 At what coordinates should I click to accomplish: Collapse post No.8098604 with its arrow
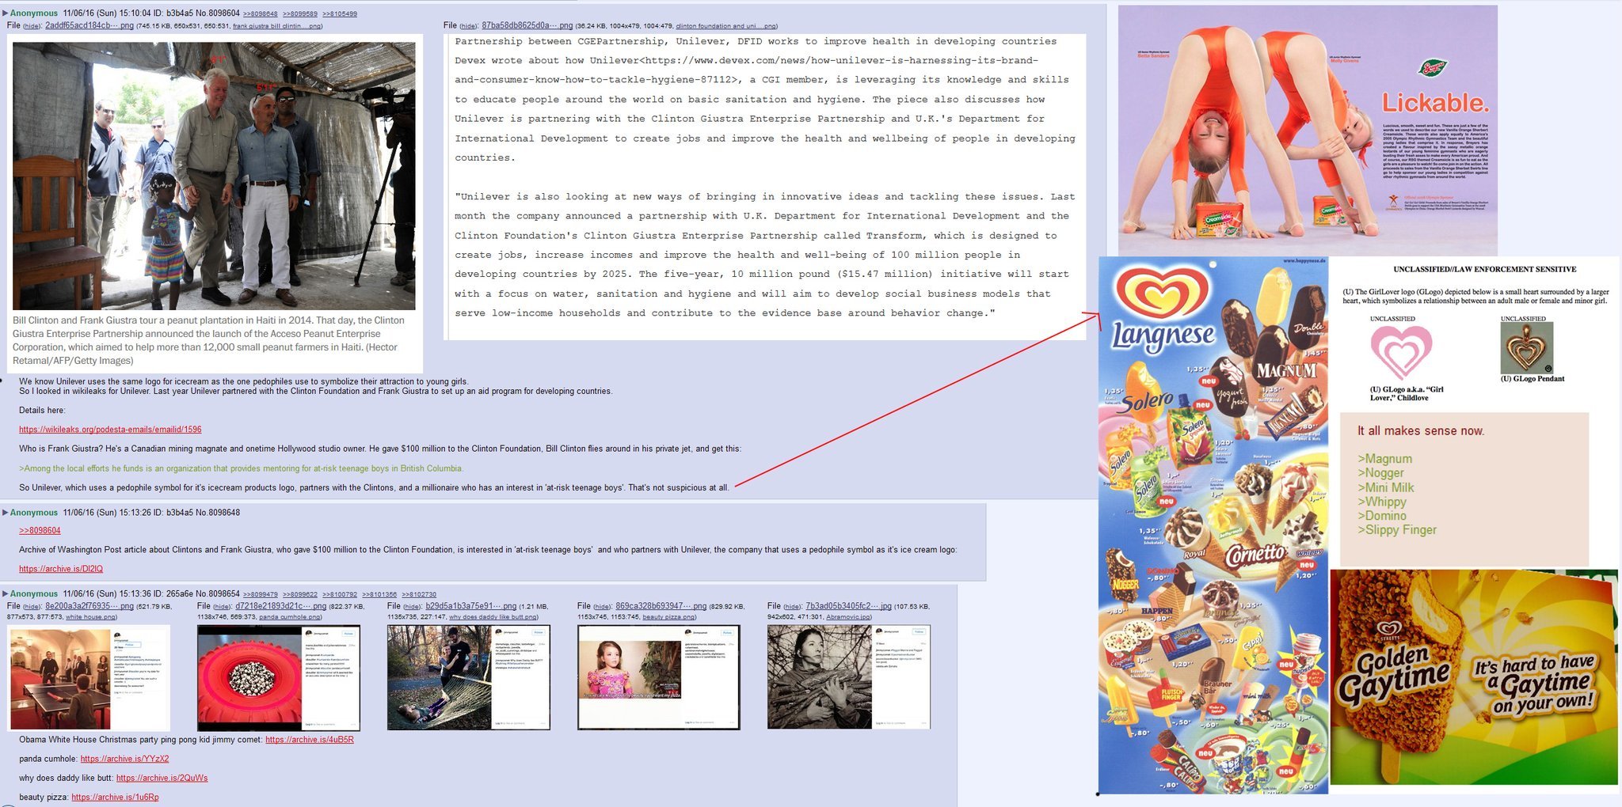click(x=5, y=13)
